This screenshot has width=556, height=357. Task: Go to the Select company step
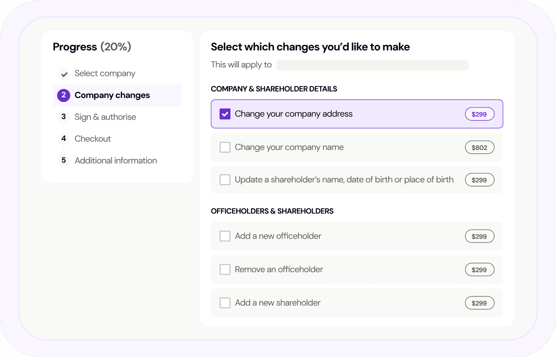coord(105,74)
